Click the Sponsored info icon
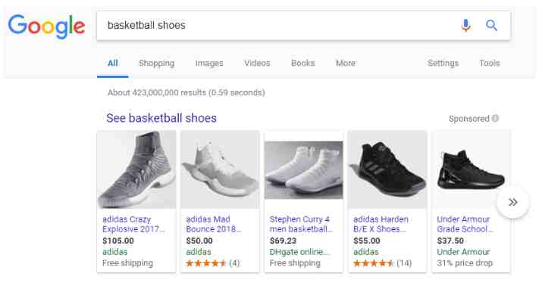The height and width of the screenshot is (286, 539). click(495, 118)
